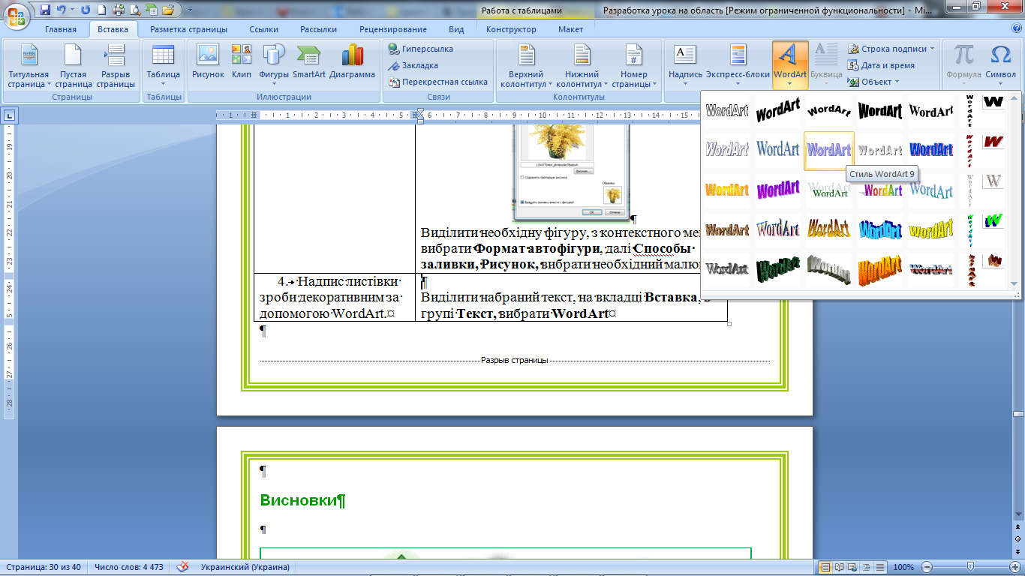
Task: Click the zoom out minus button
Action: tap(927, 568)
